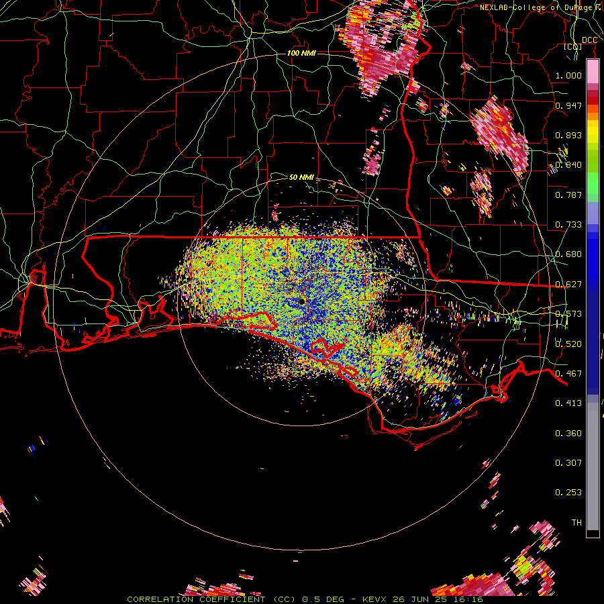The image size is (604, 604).
Task: Pick the bright green color bar segment
Action: (593, 183)
